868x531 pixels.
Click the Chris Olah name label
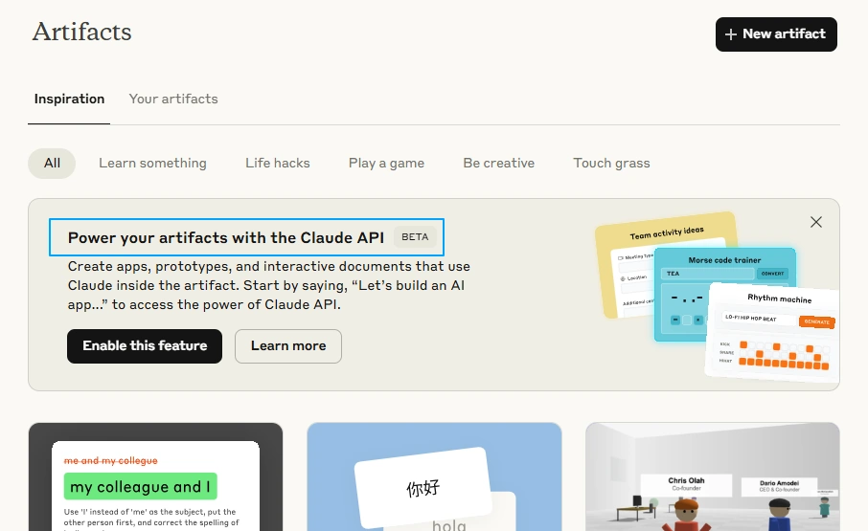tap(686, 480)
